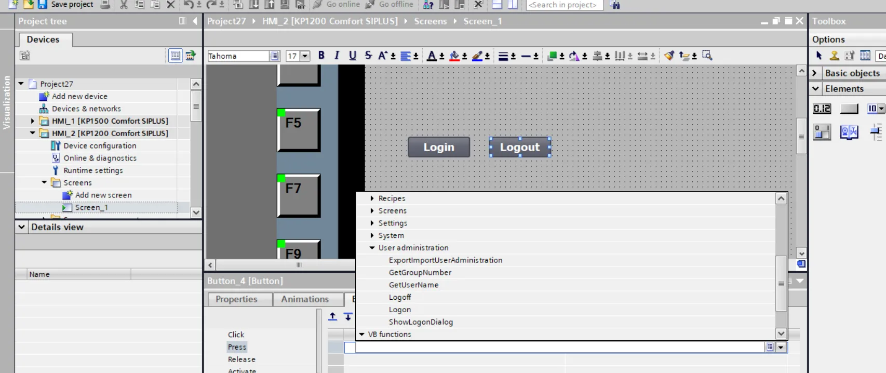Open the Animations tab
This screenshot has height=373, width=886.
click(x=308, y=299)
